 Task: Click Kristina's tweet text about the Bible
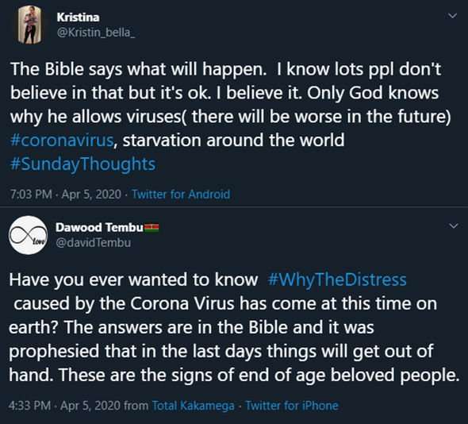(230, 117)
